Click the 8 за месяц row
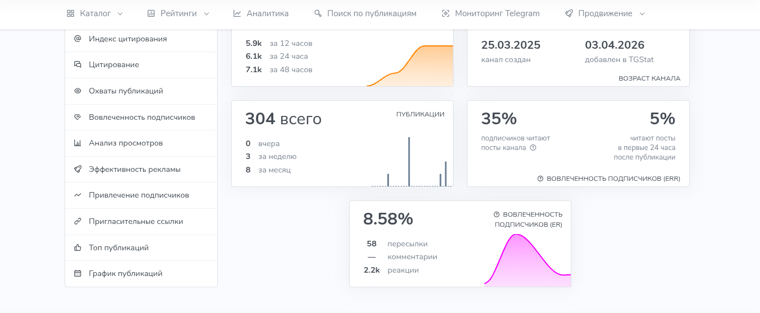This screenshot has width=760, height=313. pyautogui.click(x=268, y=170)
